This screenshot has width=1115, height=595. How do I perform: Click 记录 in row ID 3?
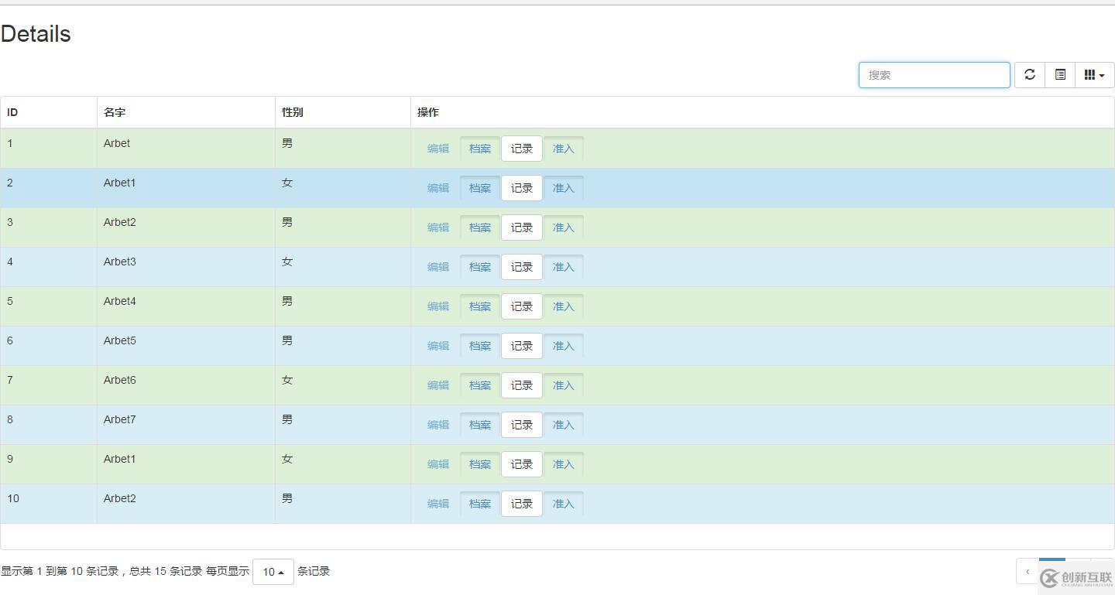522,227
